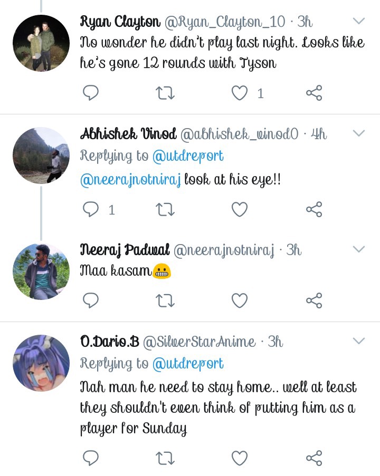Share O.Dario.B's tweet

[314, 458]
